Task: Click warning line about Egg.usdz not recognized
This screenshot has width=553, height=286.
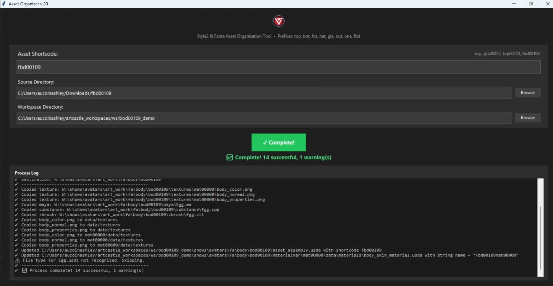Action: pyautogui.click(x=84, y=260)
